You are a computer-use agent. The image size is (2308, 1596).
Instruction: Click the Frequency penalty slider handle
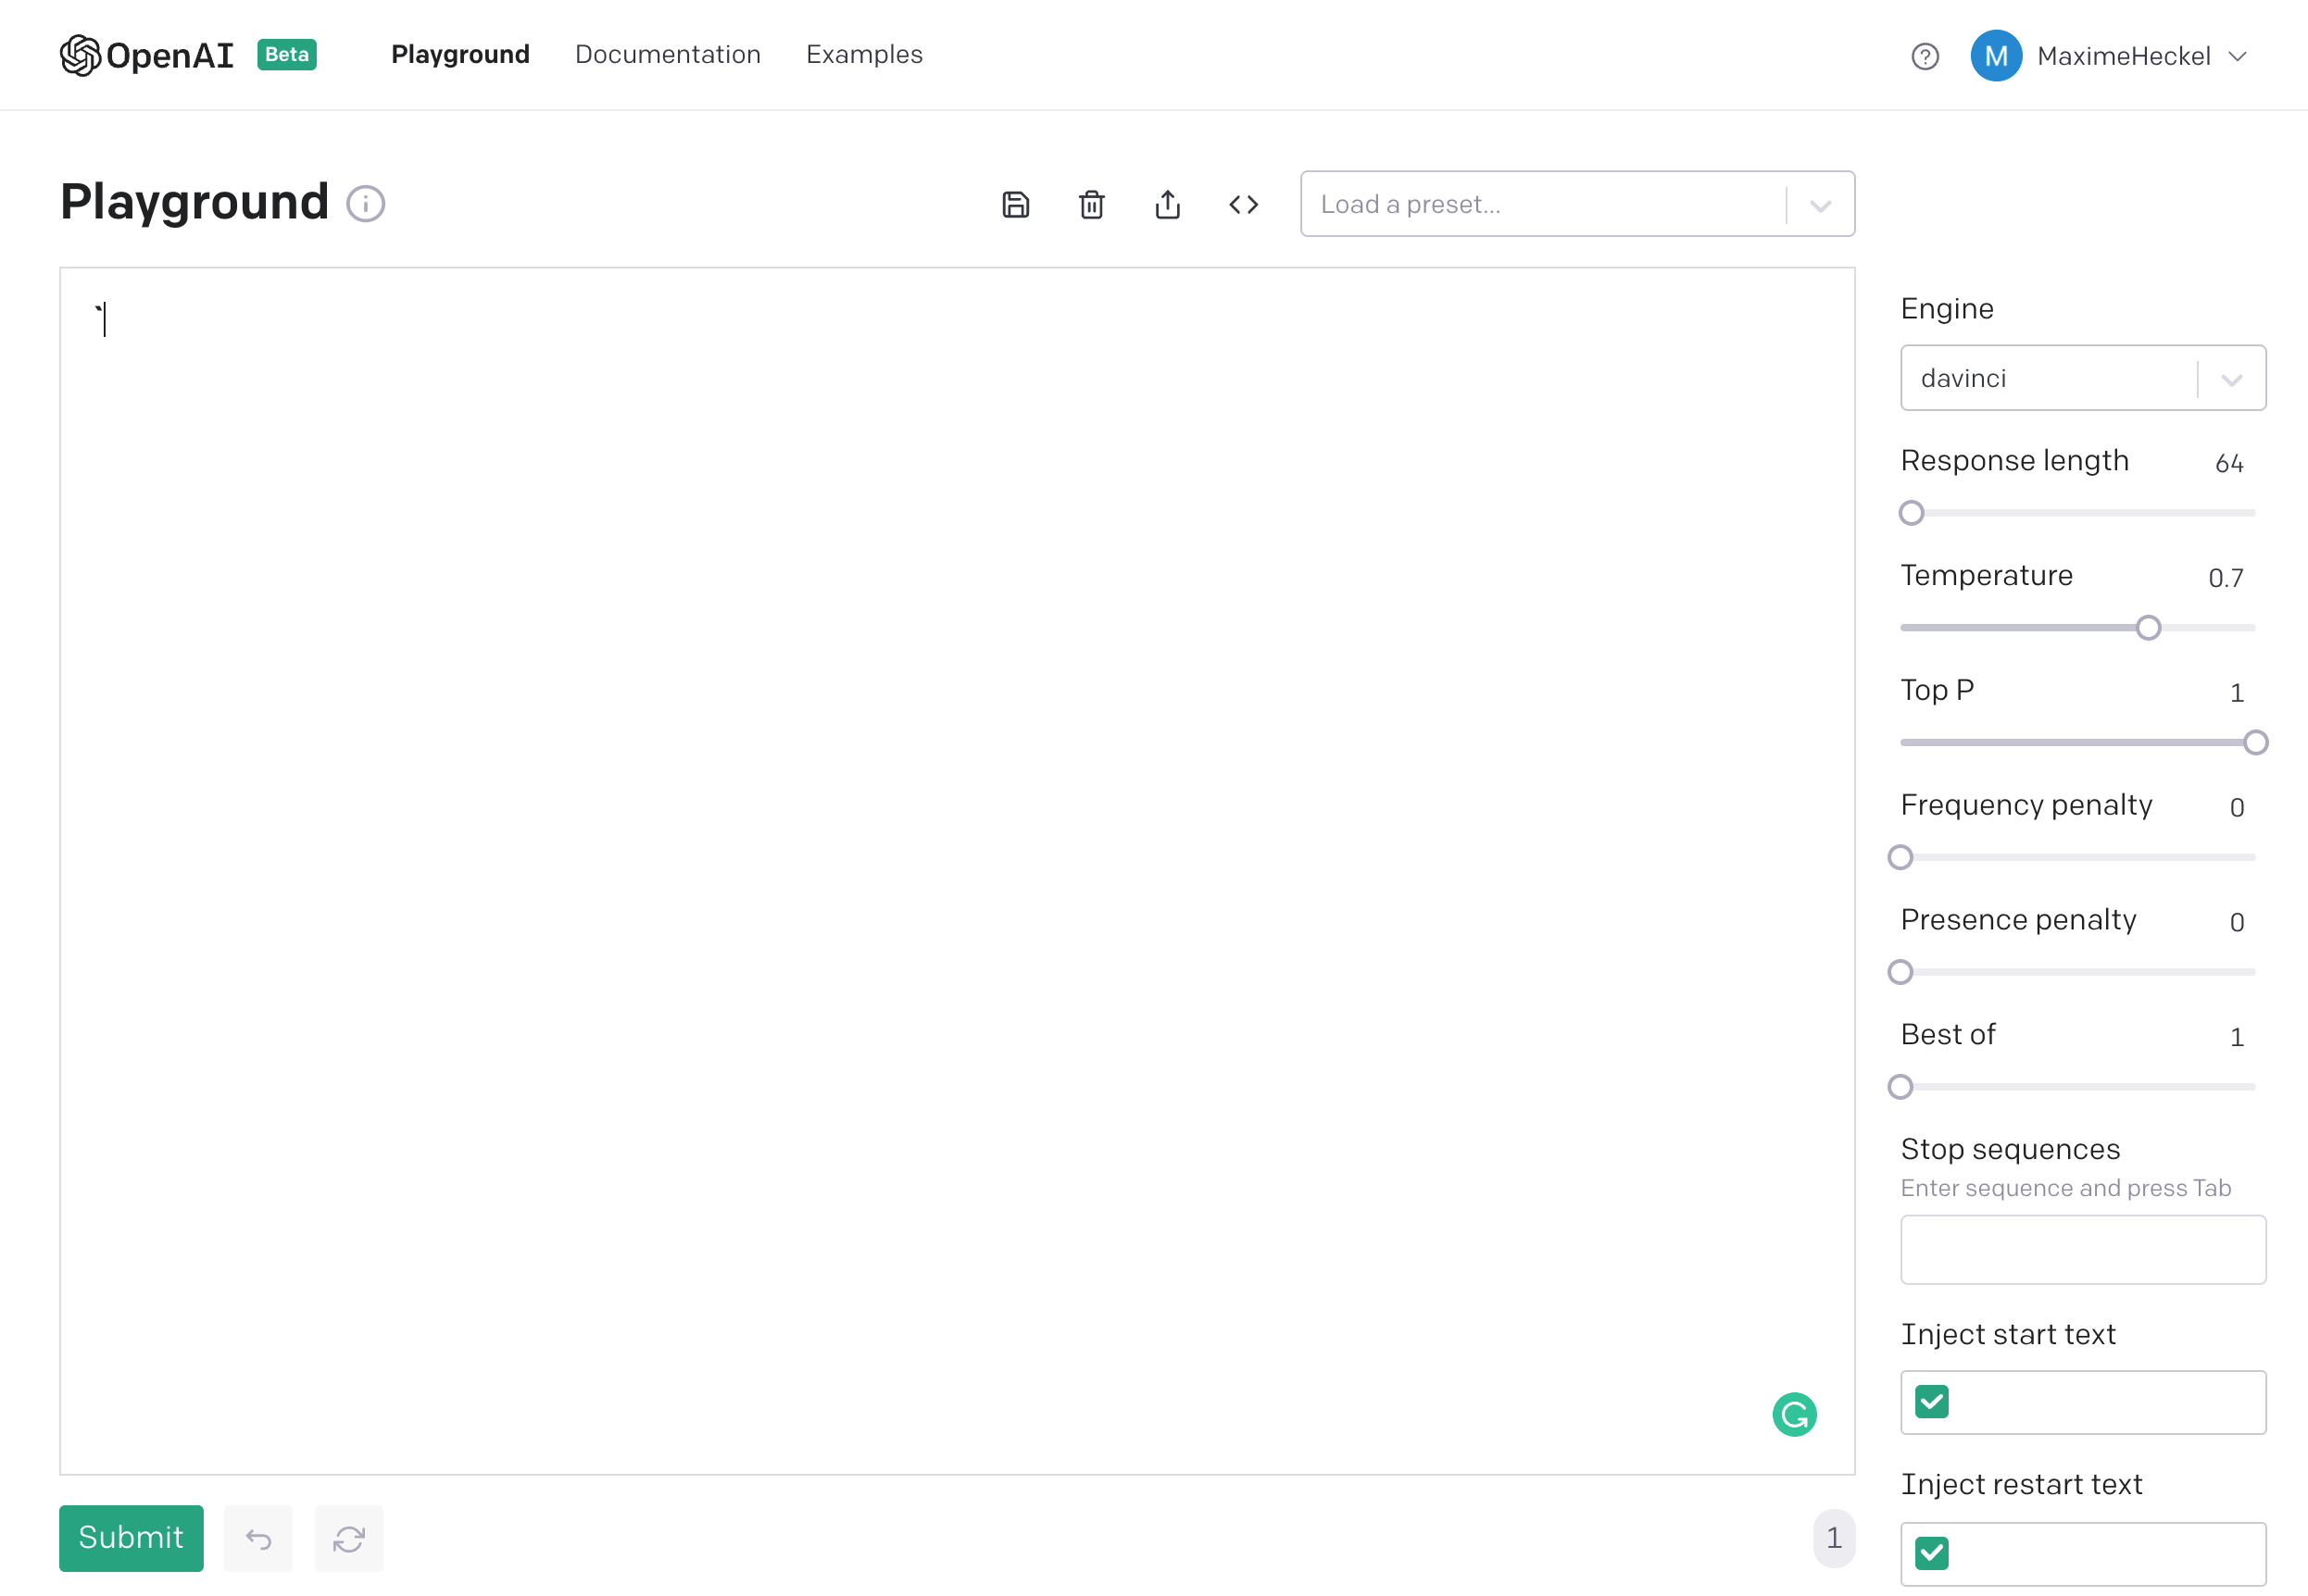1900,857
